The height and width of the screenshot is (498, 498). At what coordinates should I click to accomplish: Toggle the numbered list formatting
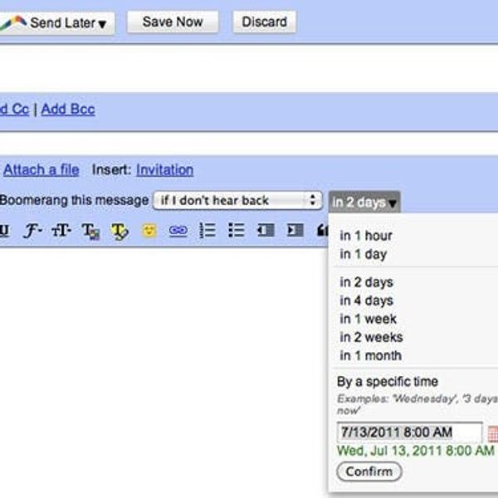click(x=207, y=232)
